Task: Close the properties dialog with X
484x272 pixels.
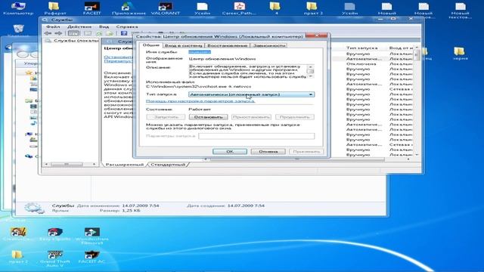Action: pos(316,36)
